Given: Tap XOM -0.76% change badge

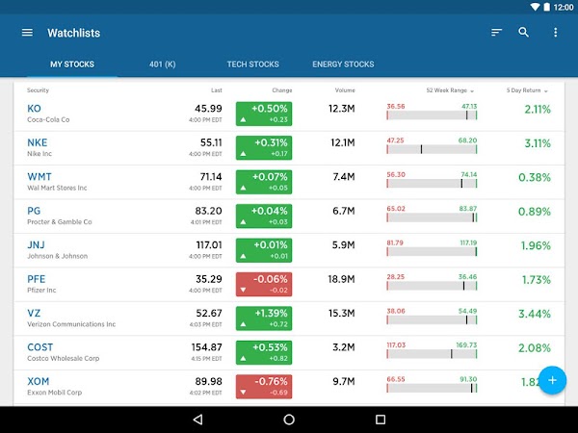Looking at the screenshot, I should (x=264, y=387).
